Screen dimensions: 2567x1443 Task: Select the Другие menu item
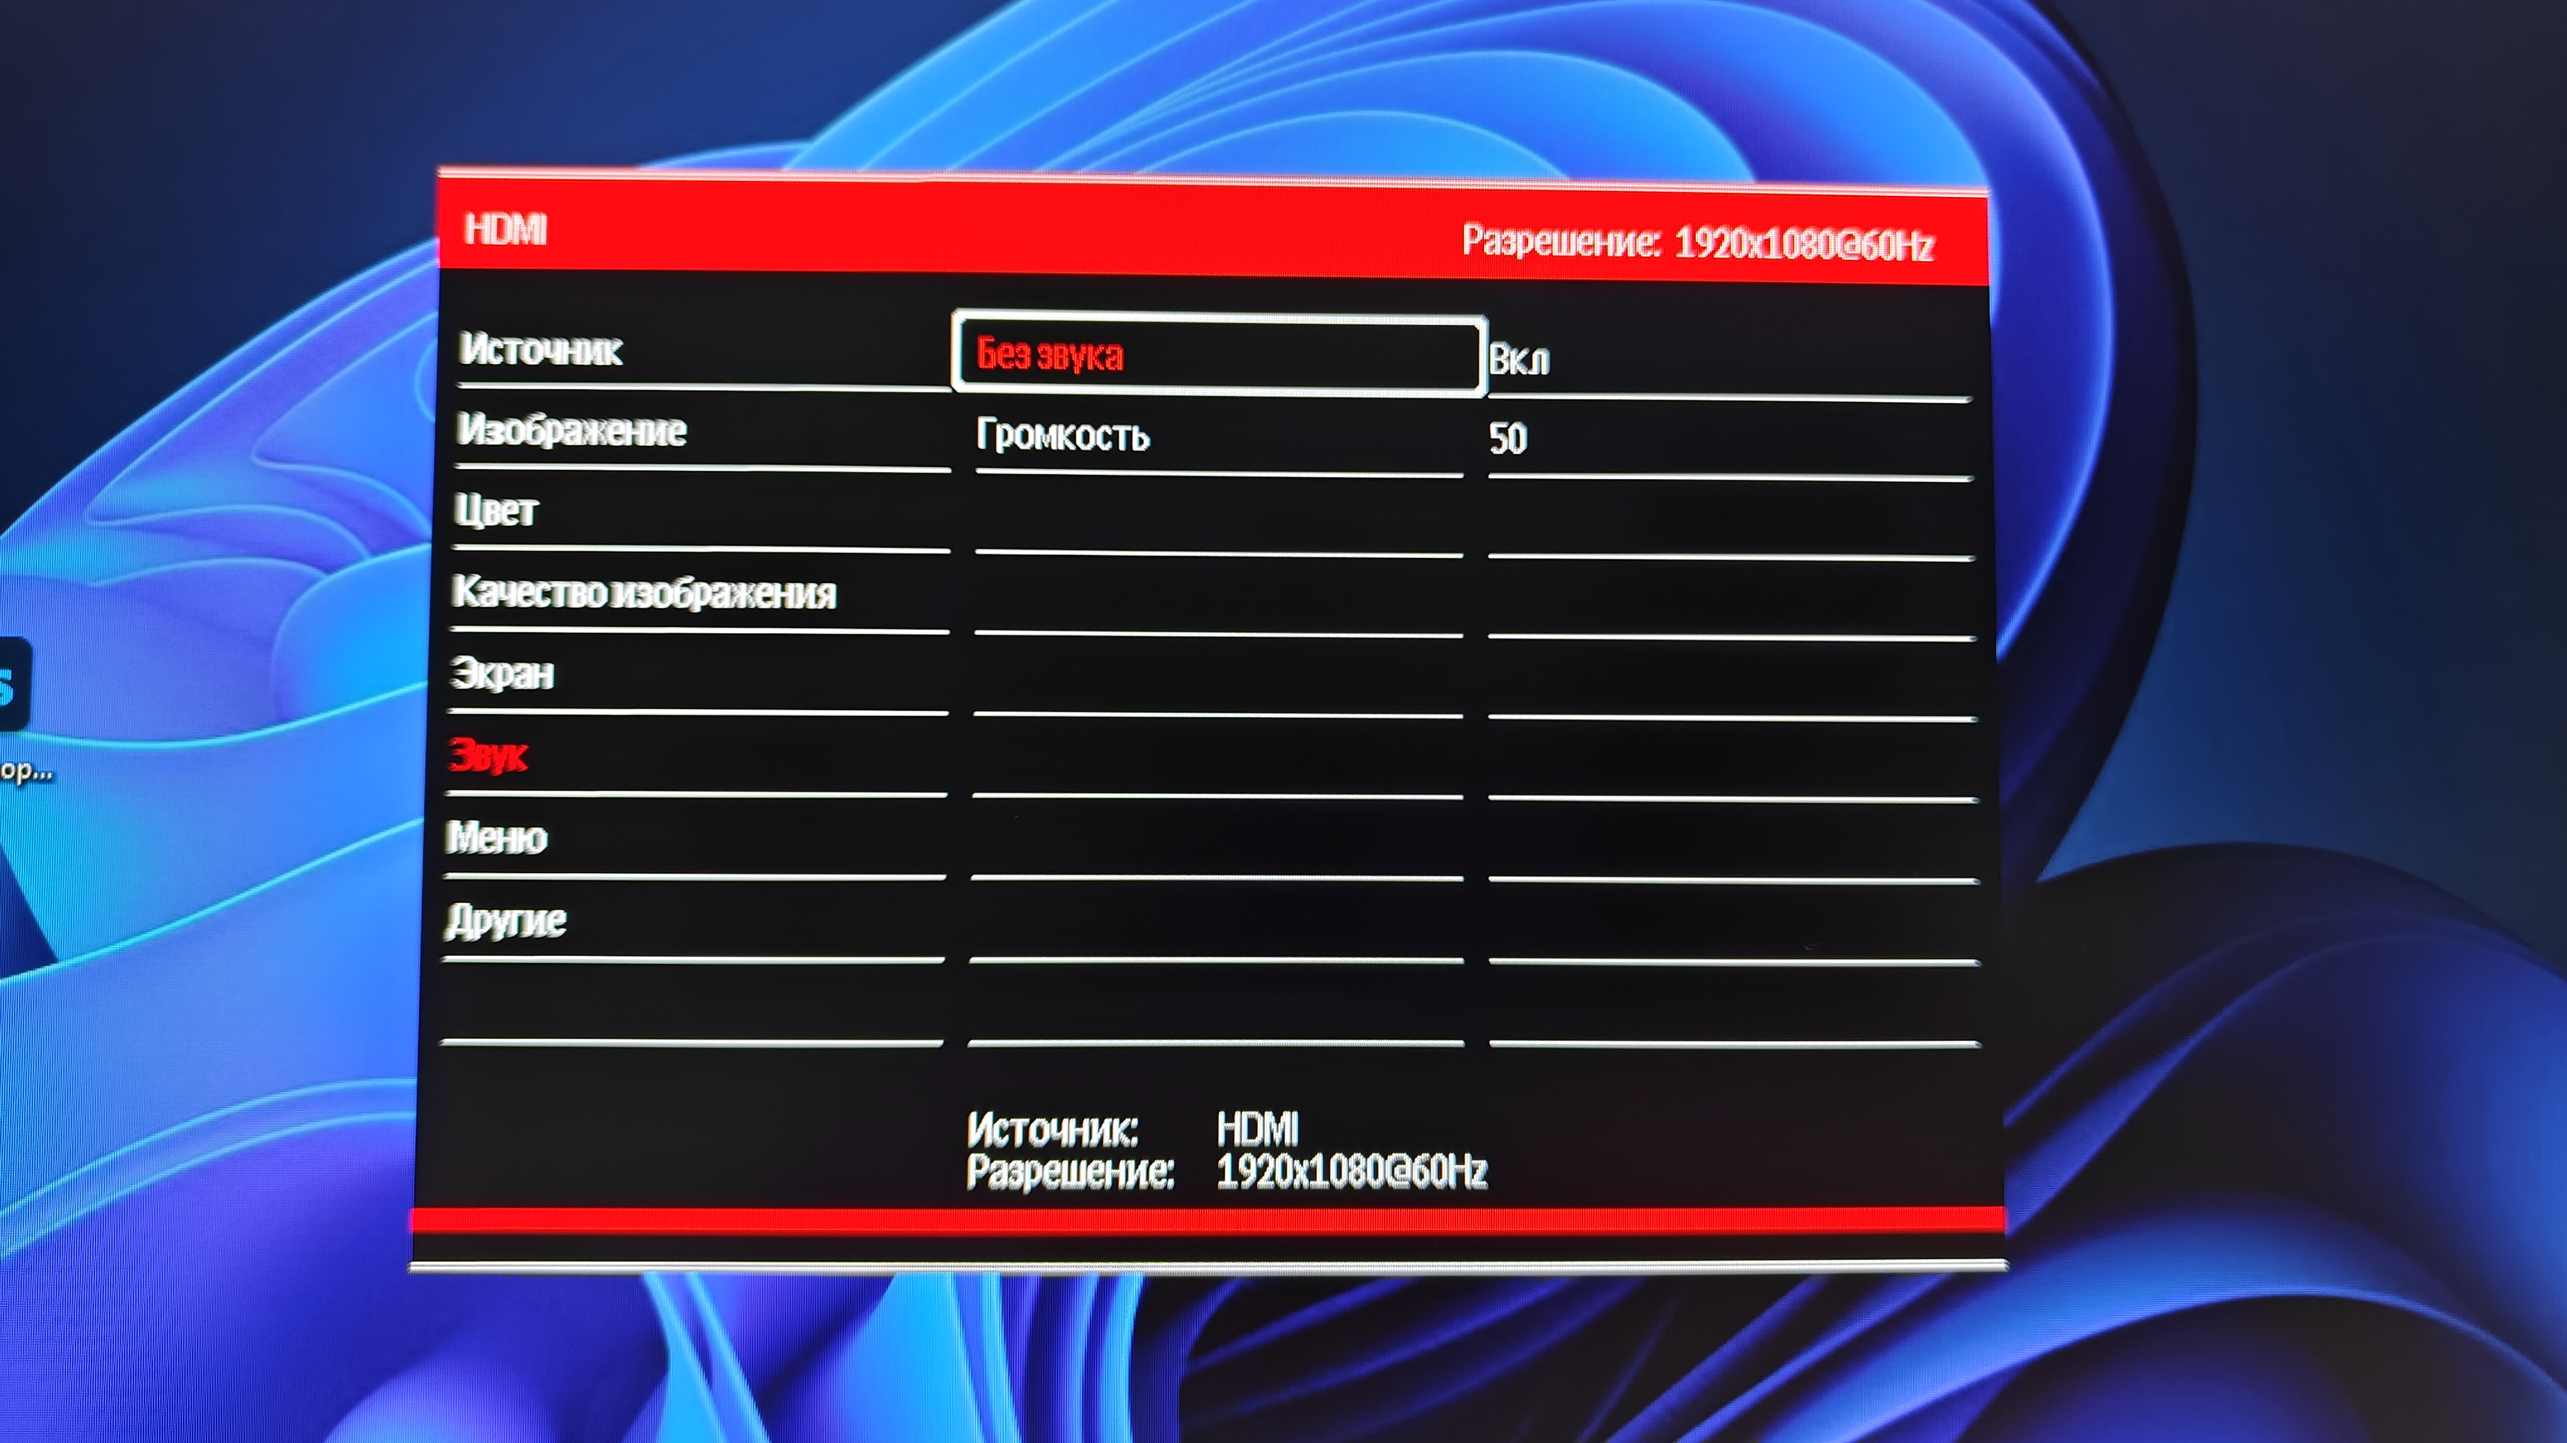coord(505,920)
